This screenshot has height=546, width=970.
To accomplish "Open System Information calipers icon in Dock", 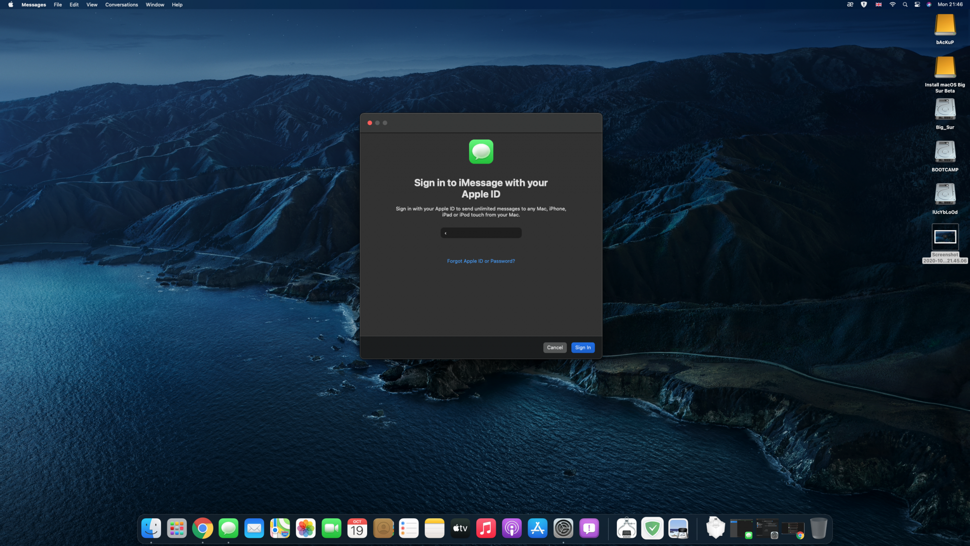I will (x=627, y=528).
